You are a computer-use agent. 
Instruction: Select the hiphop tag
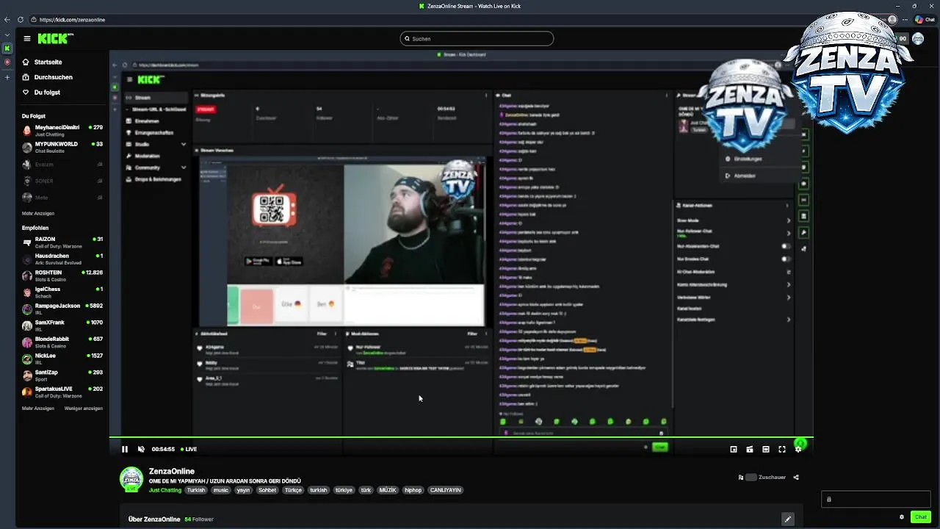click(413, 490)
